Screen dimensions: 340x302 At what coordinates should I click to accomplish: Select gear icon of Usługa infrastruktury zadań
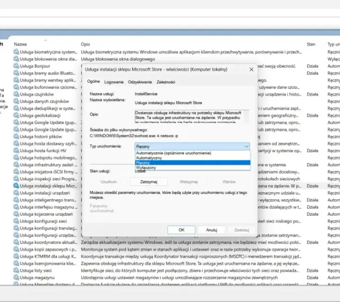(16, 165)
